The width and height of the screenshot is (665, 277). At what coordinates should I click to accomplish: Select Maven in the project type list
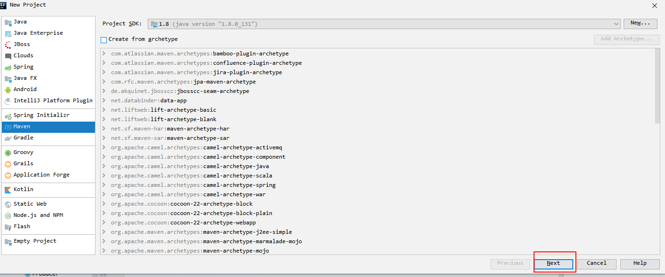pyautogui.click(x=22, y=127)
